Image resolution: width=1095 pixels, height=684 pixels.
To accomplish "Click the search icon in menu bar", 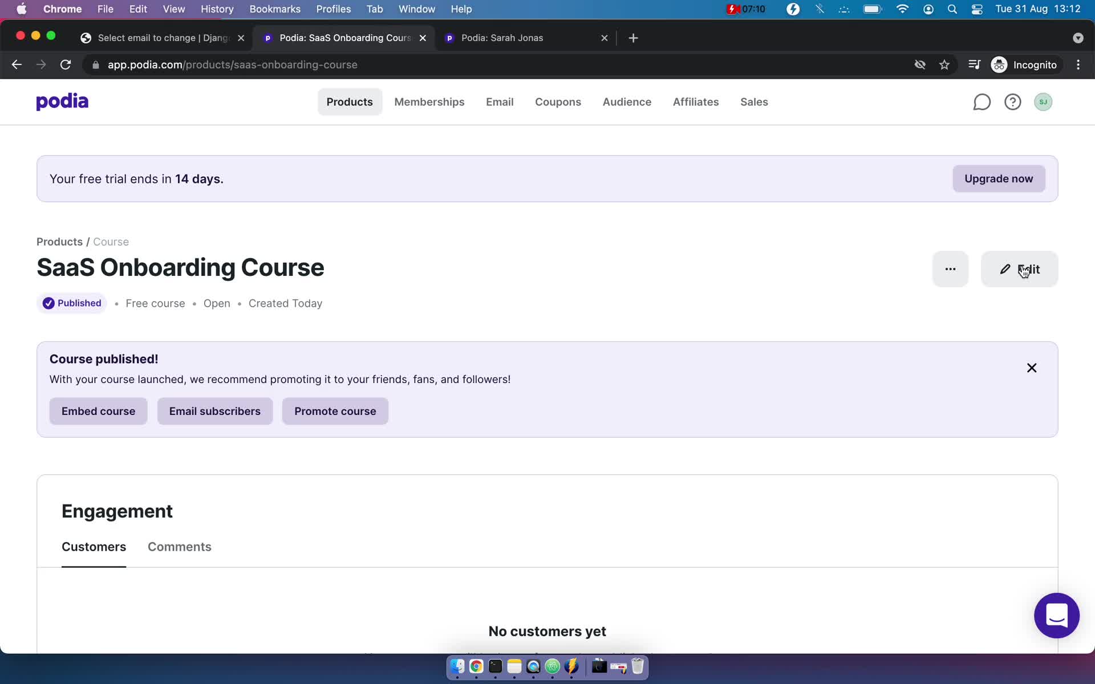I will coord(952,10).
